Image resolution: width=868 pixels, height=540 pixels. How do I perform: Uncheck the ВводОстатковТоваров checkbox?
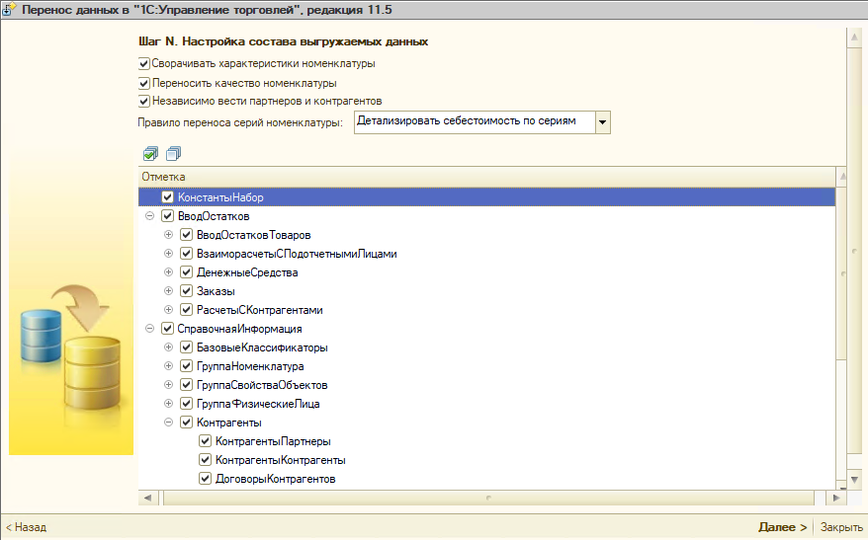click(187, 235)
